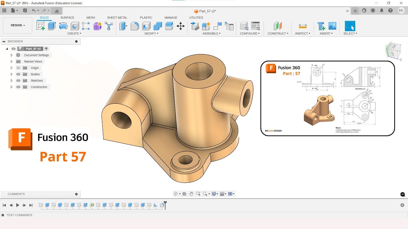Click the Home tab icon
Screen dimensions: 408x229
pyautogui.click(x=57, y=11)
